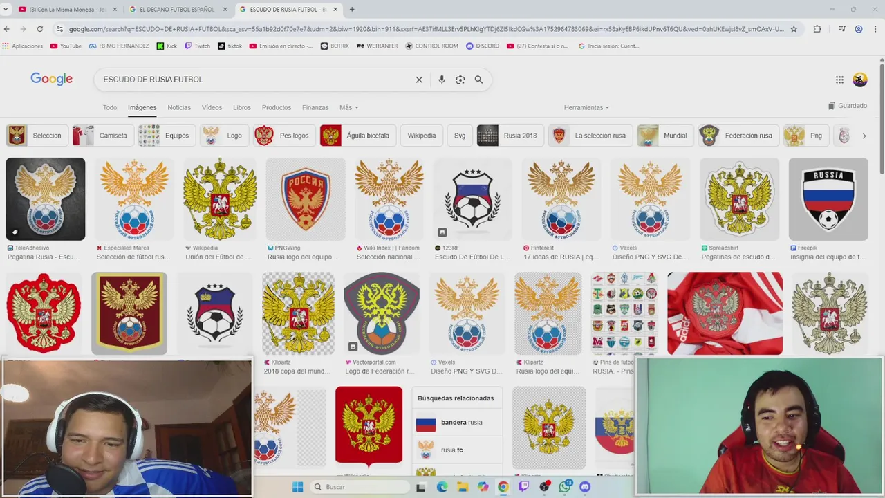Open the 'bandera rusia' related search
Image resolution: width=885 pixels, height=498 pixels.
pyautogui.click(x=457, y=423)
